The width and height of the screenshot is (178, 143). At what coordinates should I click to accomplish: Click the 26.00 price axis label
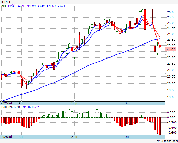(x=171, y=12)
